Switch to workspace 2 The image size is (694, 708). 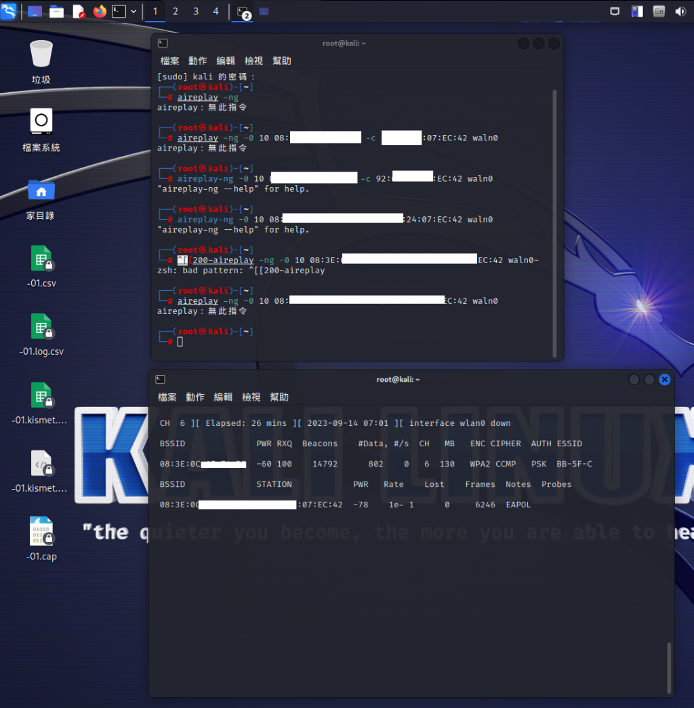[176, 12]
